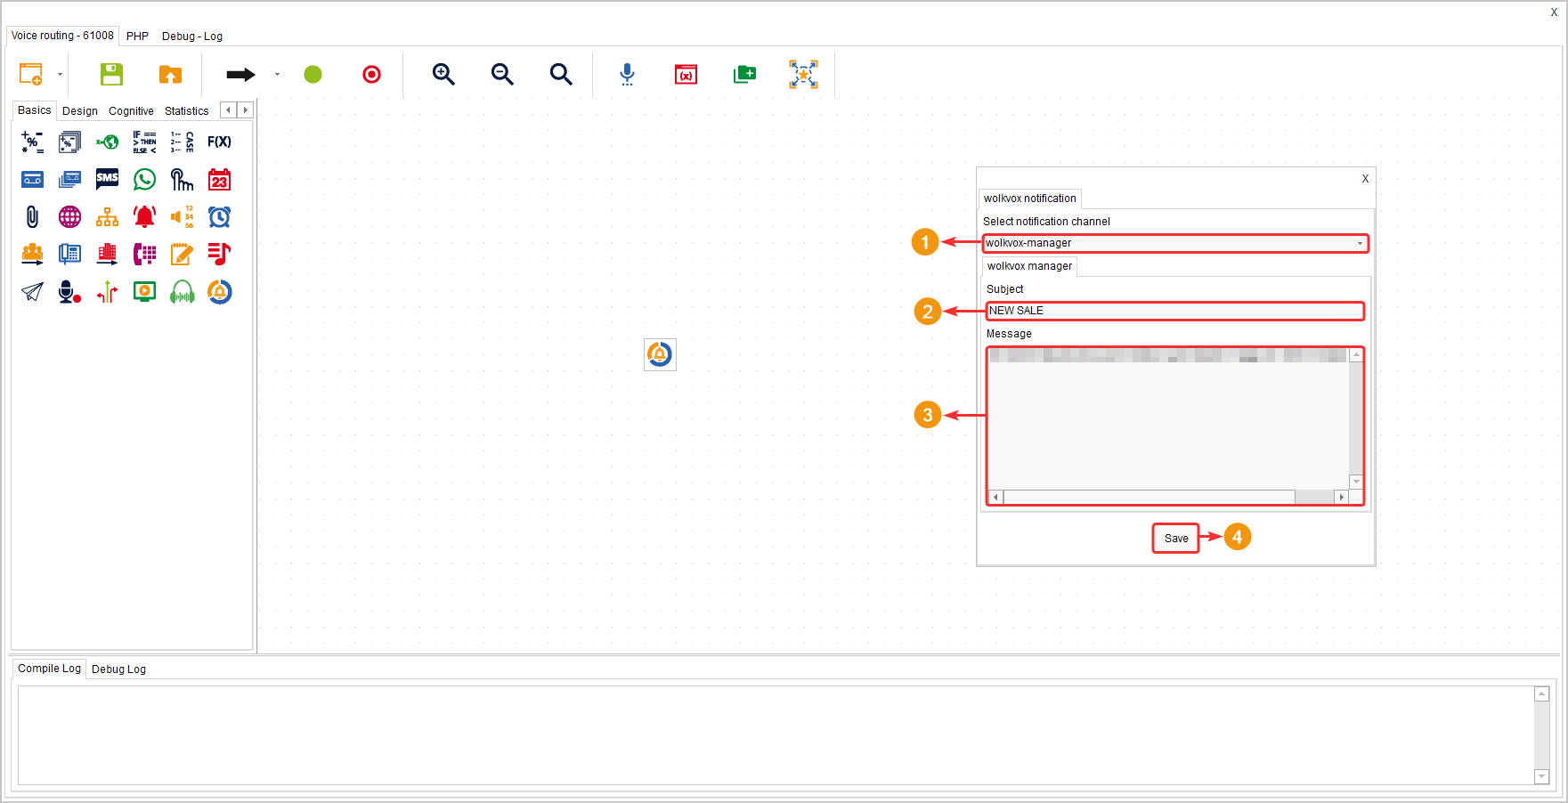This screenshot has width=1568, height=803.
Task: Open the Statistics components tab
Action: pos(186,111)
